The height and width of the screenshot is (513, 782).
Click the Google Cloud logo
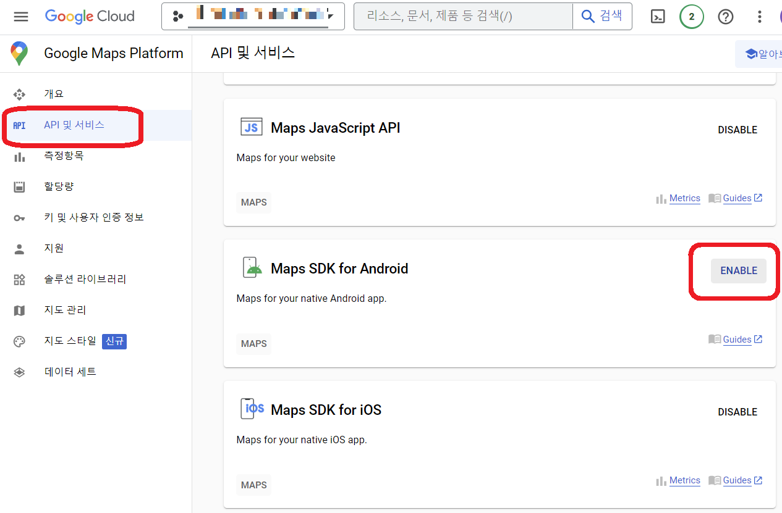(90, 17)
